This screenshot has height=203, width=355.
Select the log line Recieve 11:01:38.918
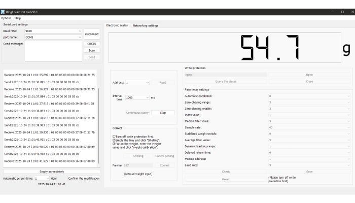[49, 118]
